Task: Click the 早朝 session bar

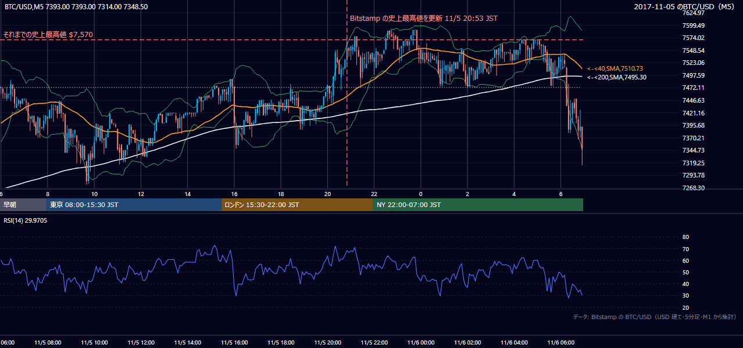Action: (23, 205)
